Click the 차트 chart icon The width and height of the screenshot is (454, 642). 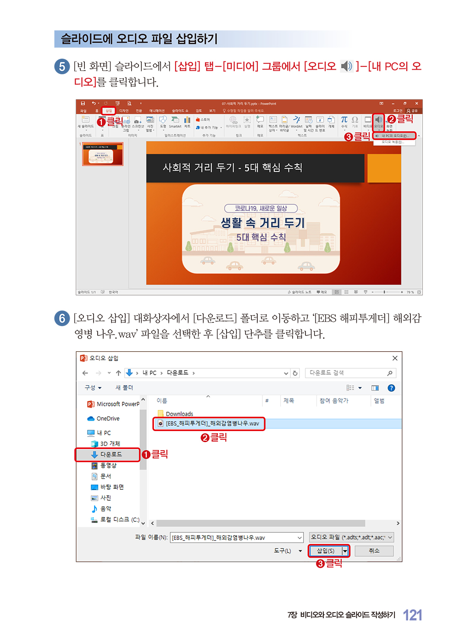[187, 122]
